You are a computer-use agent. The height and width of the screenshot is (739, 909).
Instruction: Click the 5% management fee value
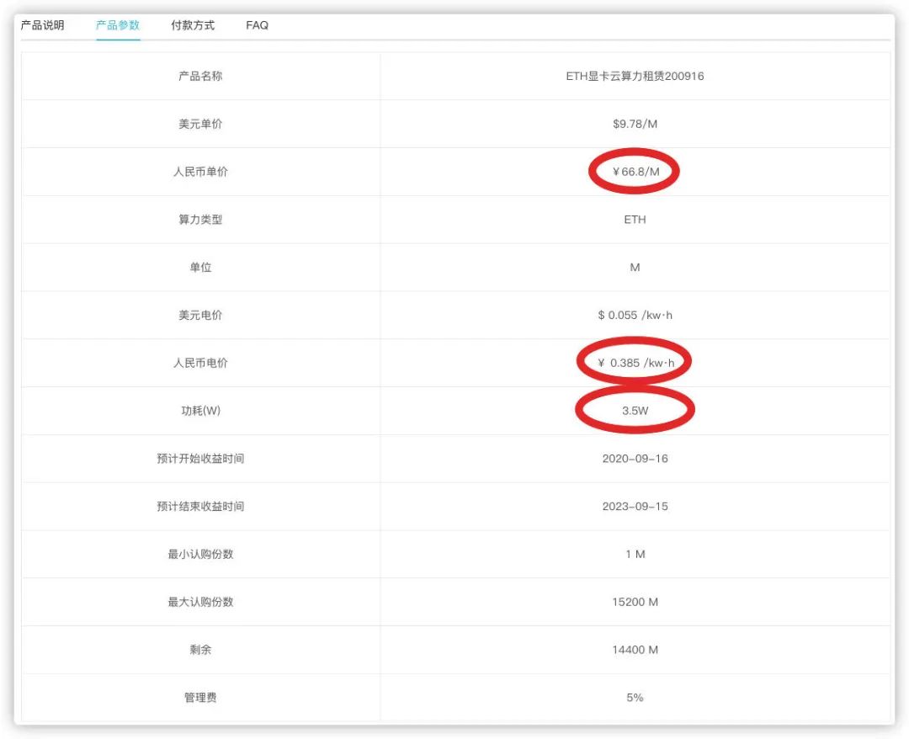pyautogui.click(x=635, y=698)
